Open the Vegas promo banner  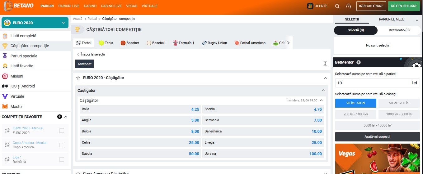point(377,158)
